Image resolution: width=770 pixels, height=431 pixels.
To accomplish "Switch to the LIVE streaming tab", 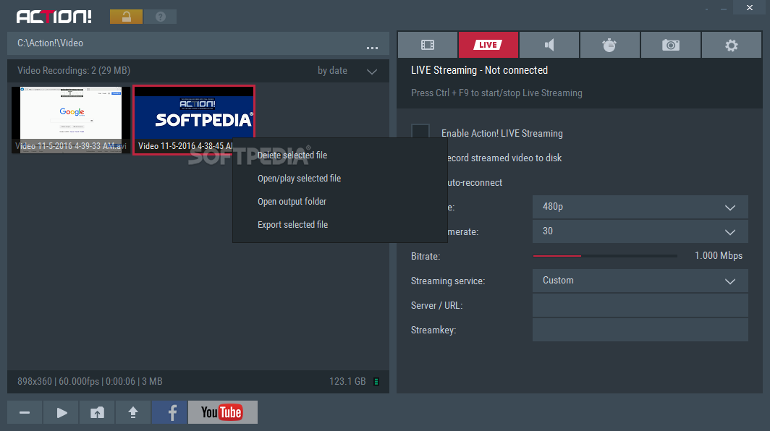I will [488, 45].
